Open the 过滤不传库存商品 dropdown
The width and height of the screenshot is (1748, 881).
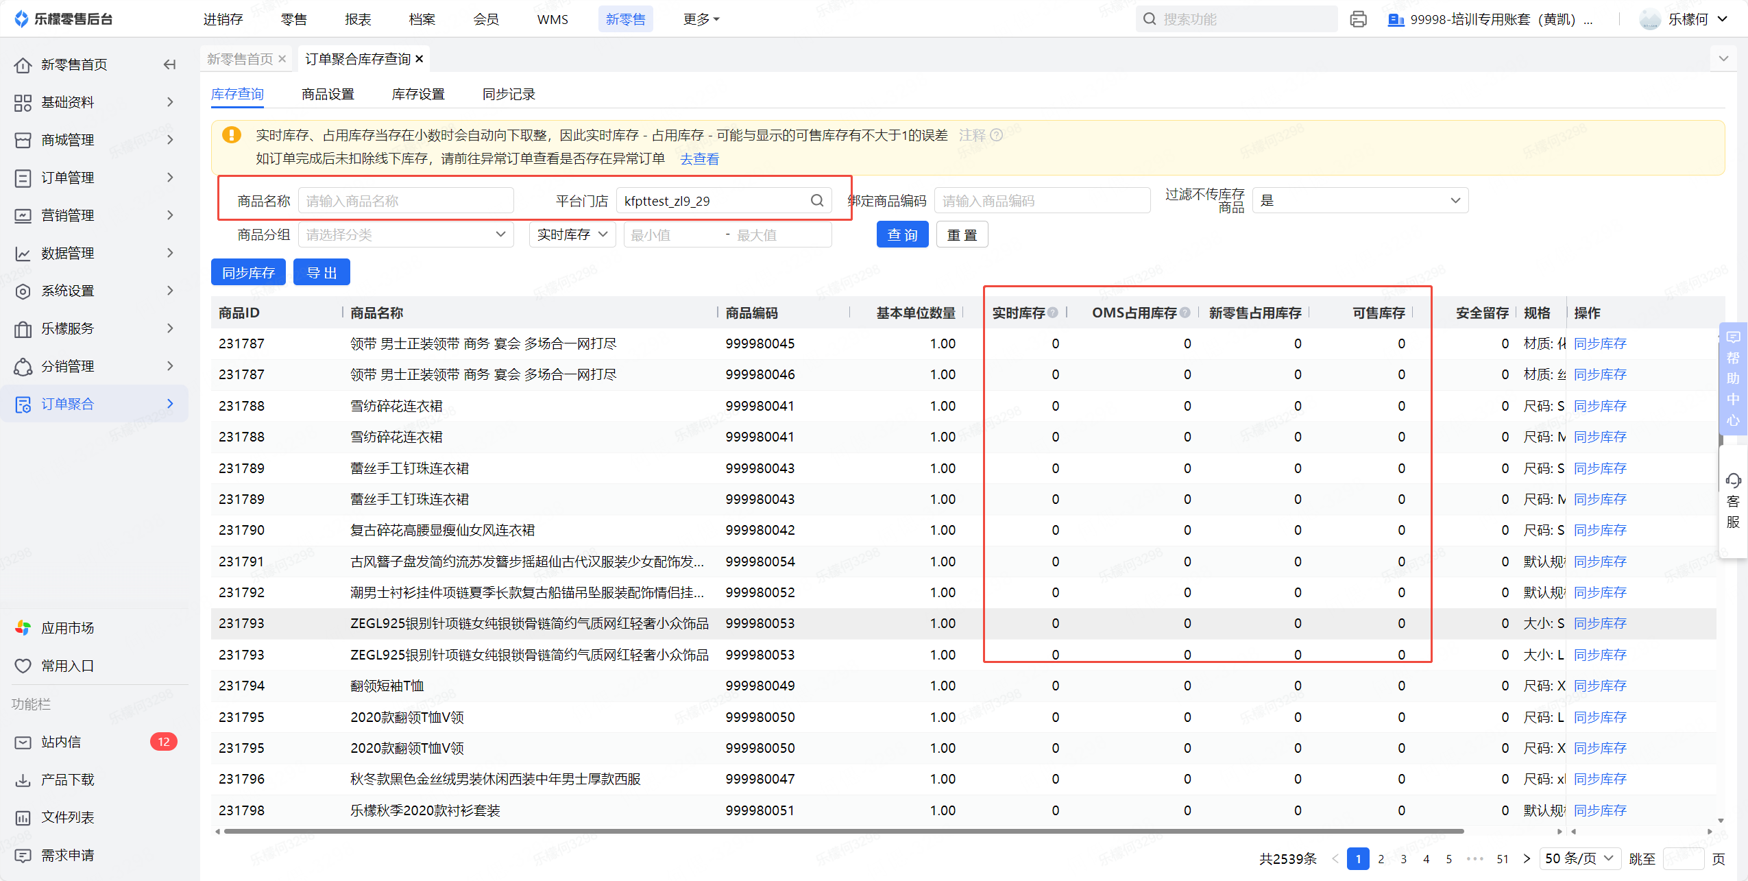pos(1360,200)
